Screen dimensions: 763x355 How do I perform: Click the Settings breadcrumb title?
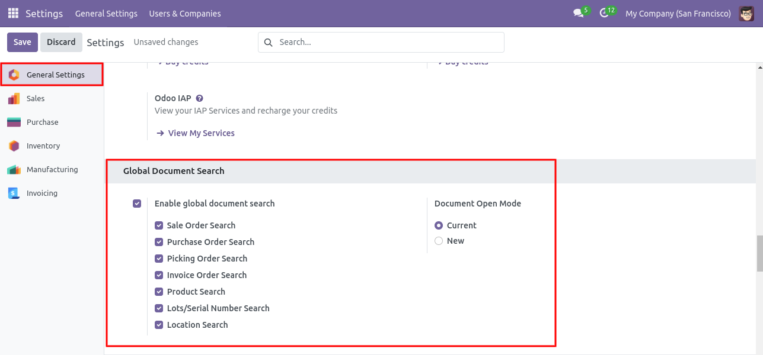pos(106,43)
